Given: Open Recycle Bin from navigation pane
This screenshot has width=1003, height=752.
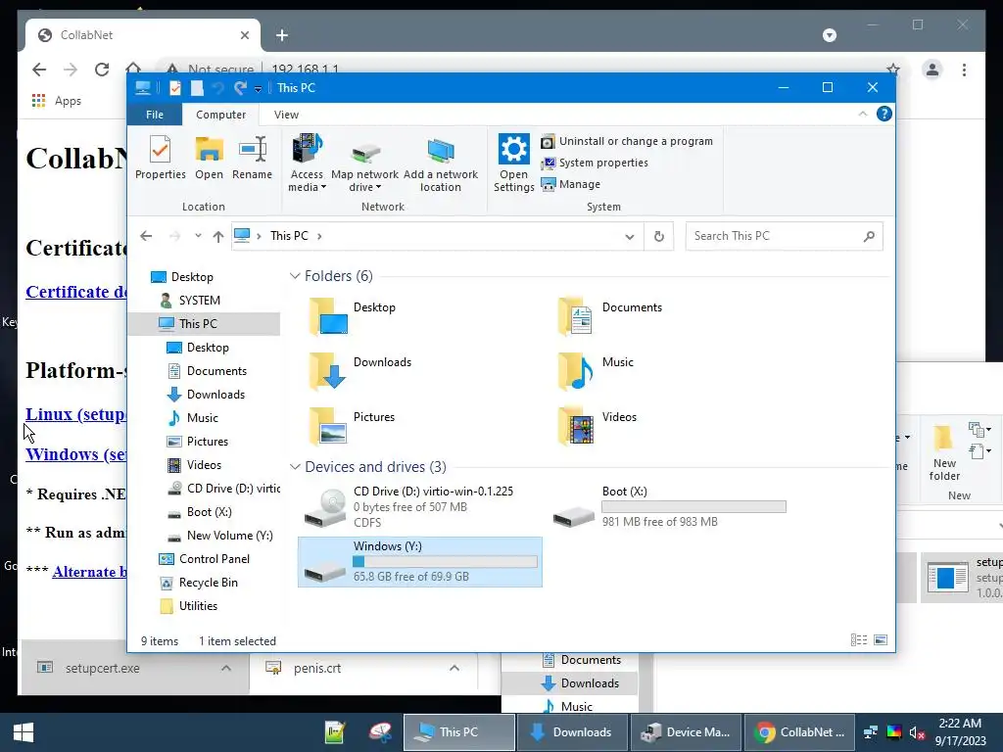Looking at the screenshot, I should tap(208, 583).
